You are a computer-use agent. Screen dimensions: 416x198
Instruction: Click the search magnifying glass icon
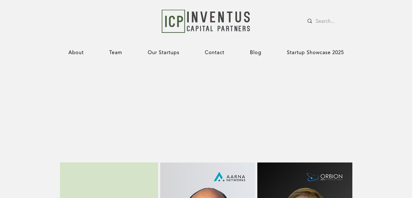(310, 21)
